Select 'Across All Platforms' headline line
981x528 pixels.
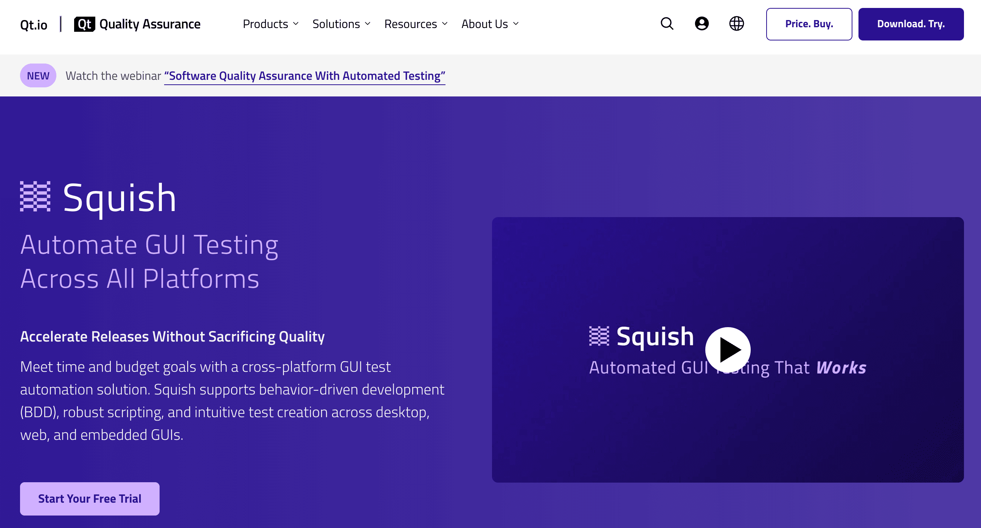140,278
